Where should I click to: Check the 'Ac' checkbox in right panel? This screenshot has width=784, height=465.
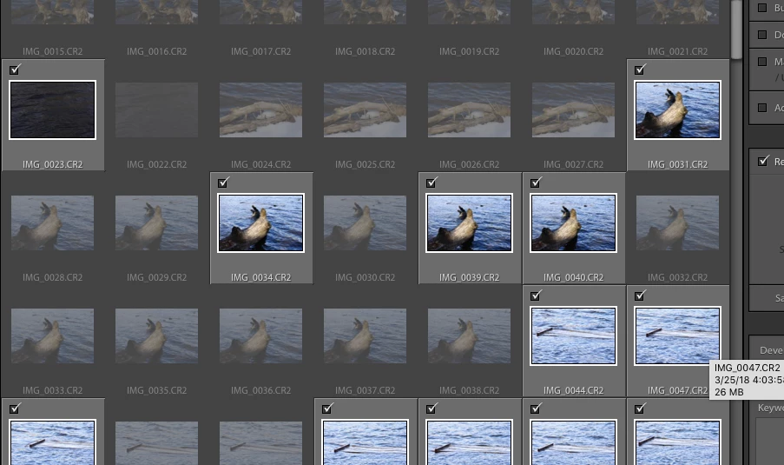coord(762,108)
